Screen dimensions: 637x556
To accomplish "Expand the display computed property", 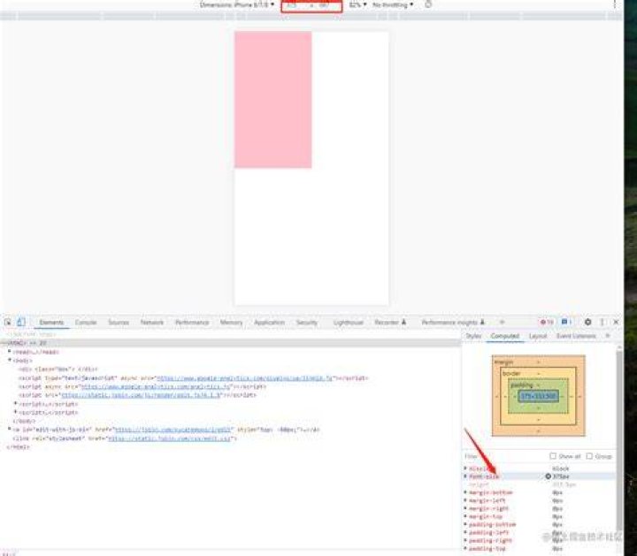I will [x=465, y=468].
